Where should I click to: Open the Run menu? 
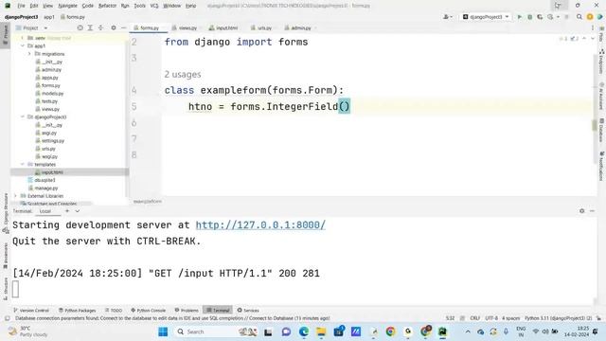[x=125, y=6]
